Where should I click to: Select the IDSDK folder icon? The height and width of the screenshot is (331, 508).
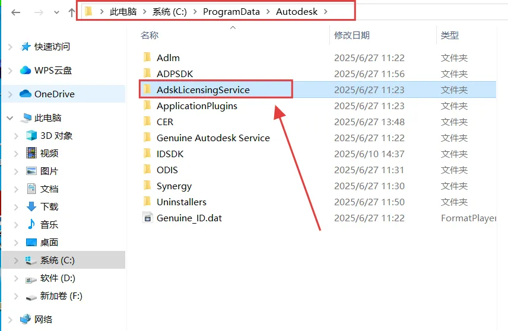click(147, 153)
